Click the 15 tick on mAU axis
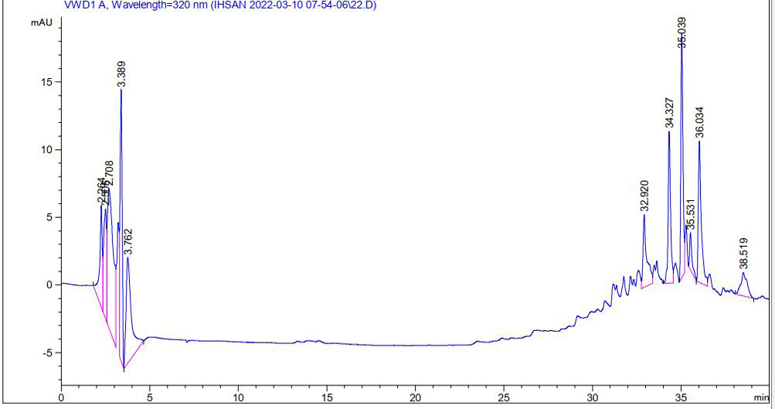The image size is (775, 409). click(x=47, y=82)
